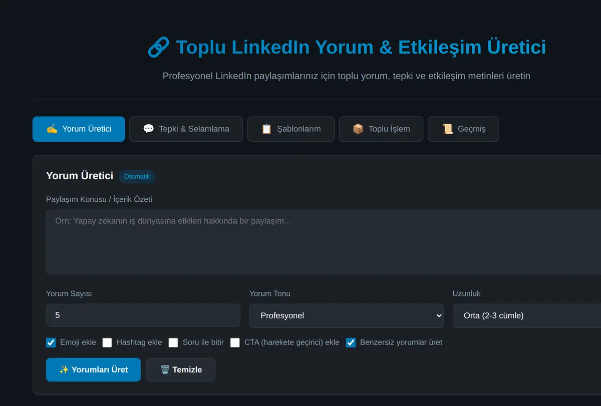Open the Yorum Tonu dropdown showing Profesyonel
This screenshot has width=601, height=406.
347,316
